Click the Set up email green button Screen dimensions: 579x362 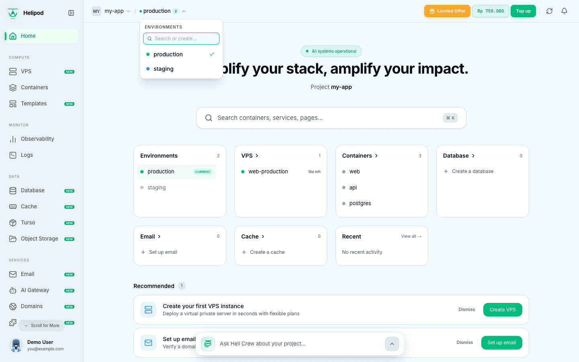[502, 343]
